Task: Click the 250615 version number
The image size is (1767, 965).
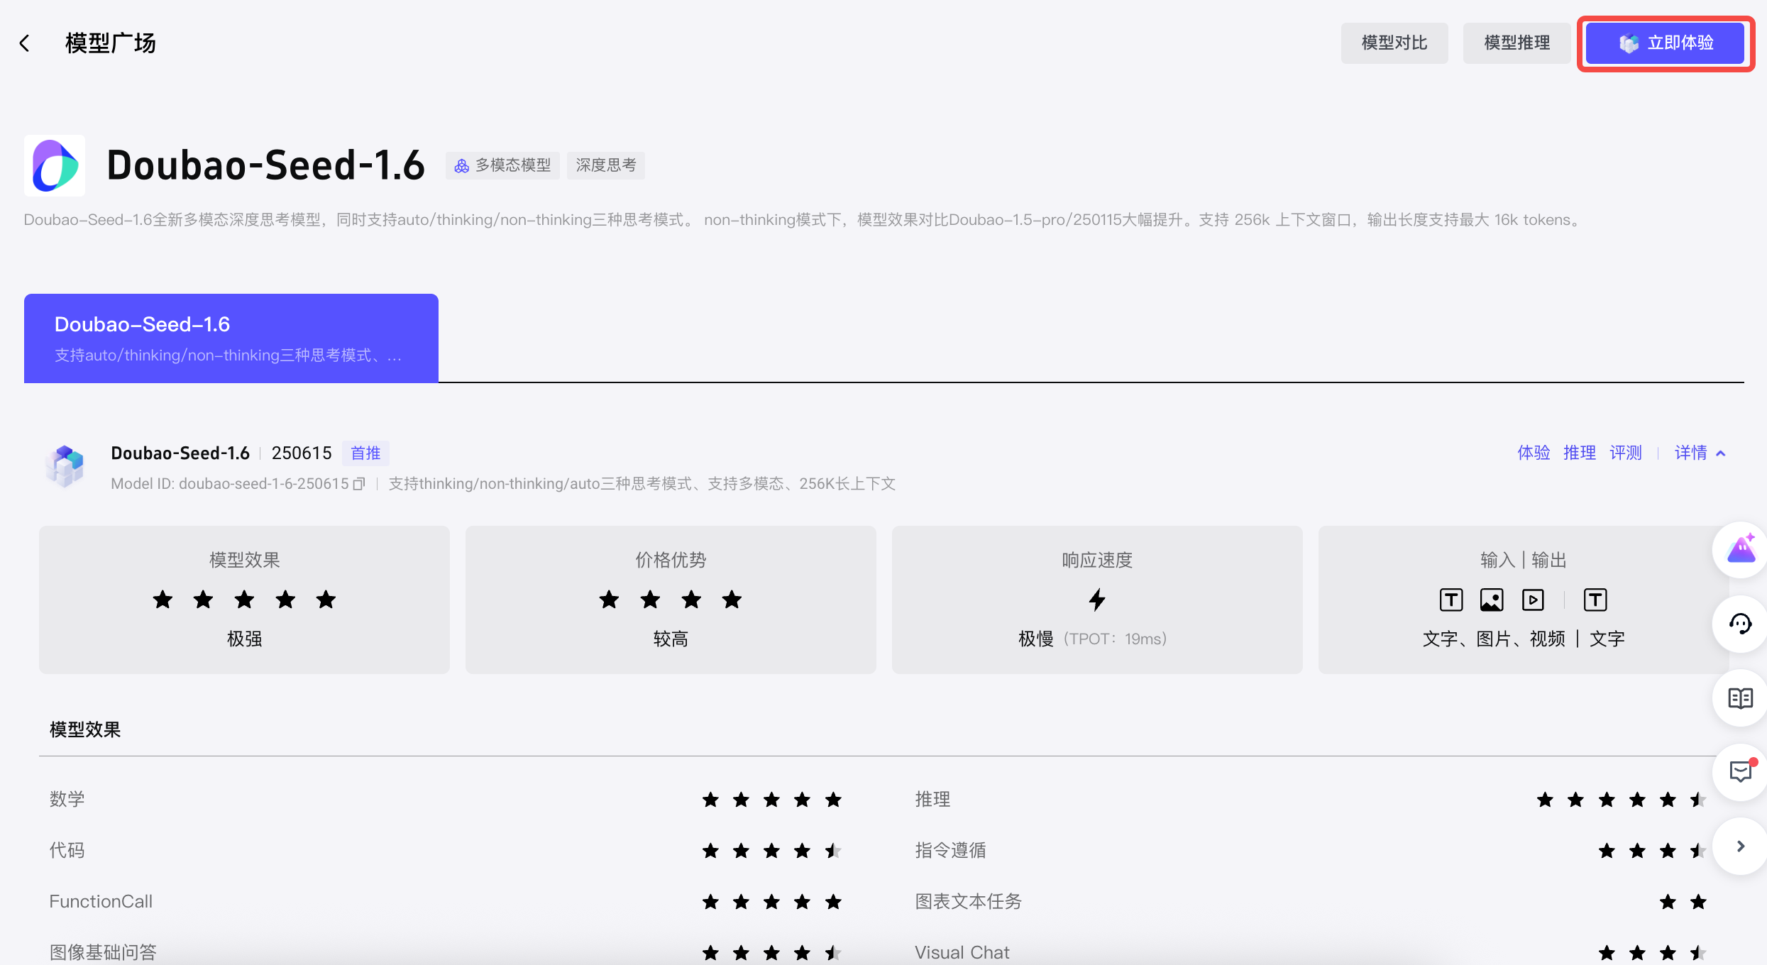Action: (302, 453)
